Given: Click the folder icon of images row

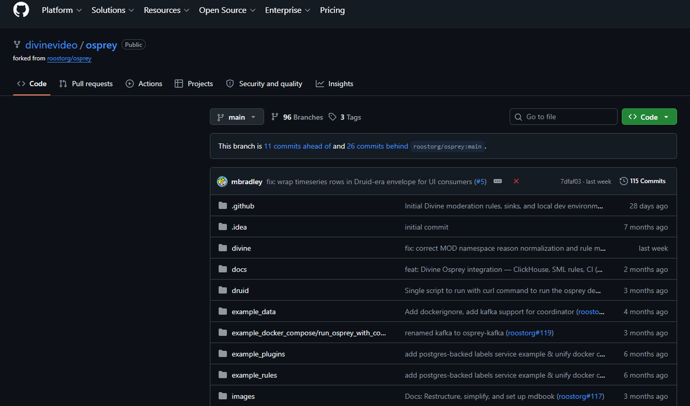Looking at the screenshot, I should point(223,396).
